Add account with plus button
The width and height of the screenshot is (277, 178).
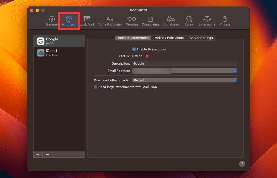pyautogui.click(x=38, y=155)
